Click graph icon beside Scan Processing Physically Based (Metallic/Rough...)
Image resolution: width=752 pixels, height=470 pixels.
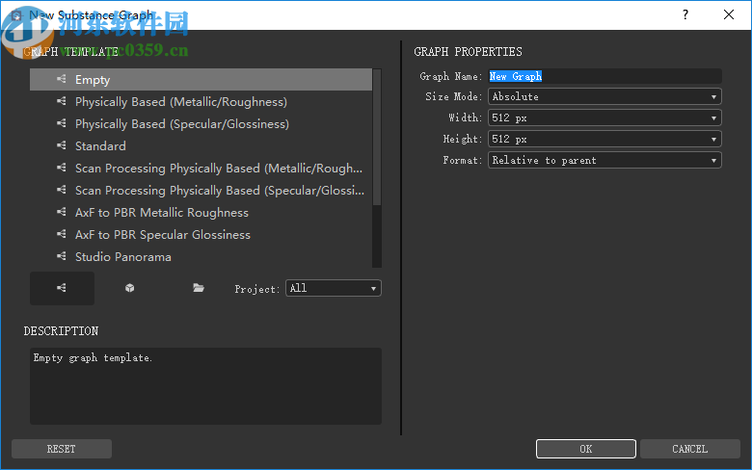[x=62, y=168]
